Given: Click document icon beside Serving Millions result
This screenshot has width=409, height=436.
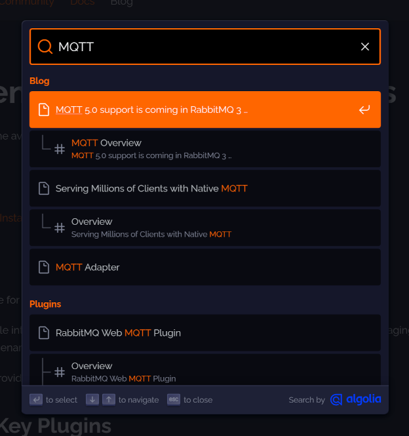Looking at the screenshot, I should click(x=44, y=188).
